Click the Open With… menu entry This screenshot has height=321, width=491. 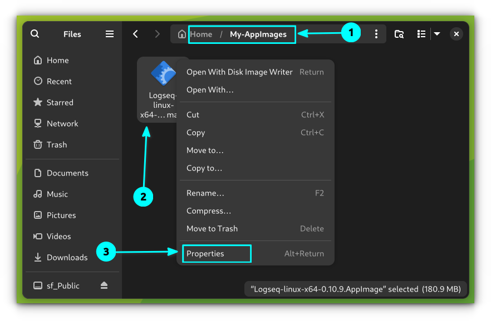coord(210,89)
